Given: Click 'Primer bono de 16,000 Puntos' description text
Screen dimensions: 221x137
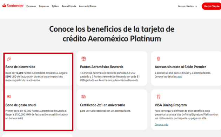Looking at the screenshot, I should point(36,115).
